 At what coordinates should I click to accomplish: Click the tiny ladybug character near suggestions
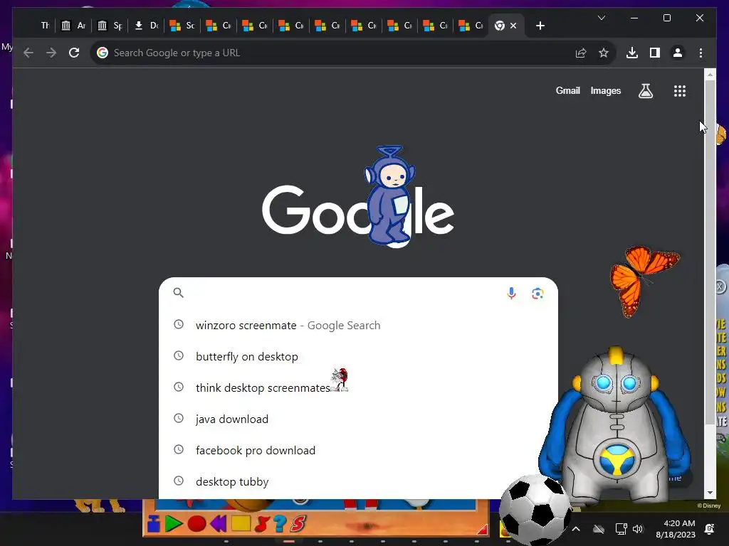(x=340, y=380)
